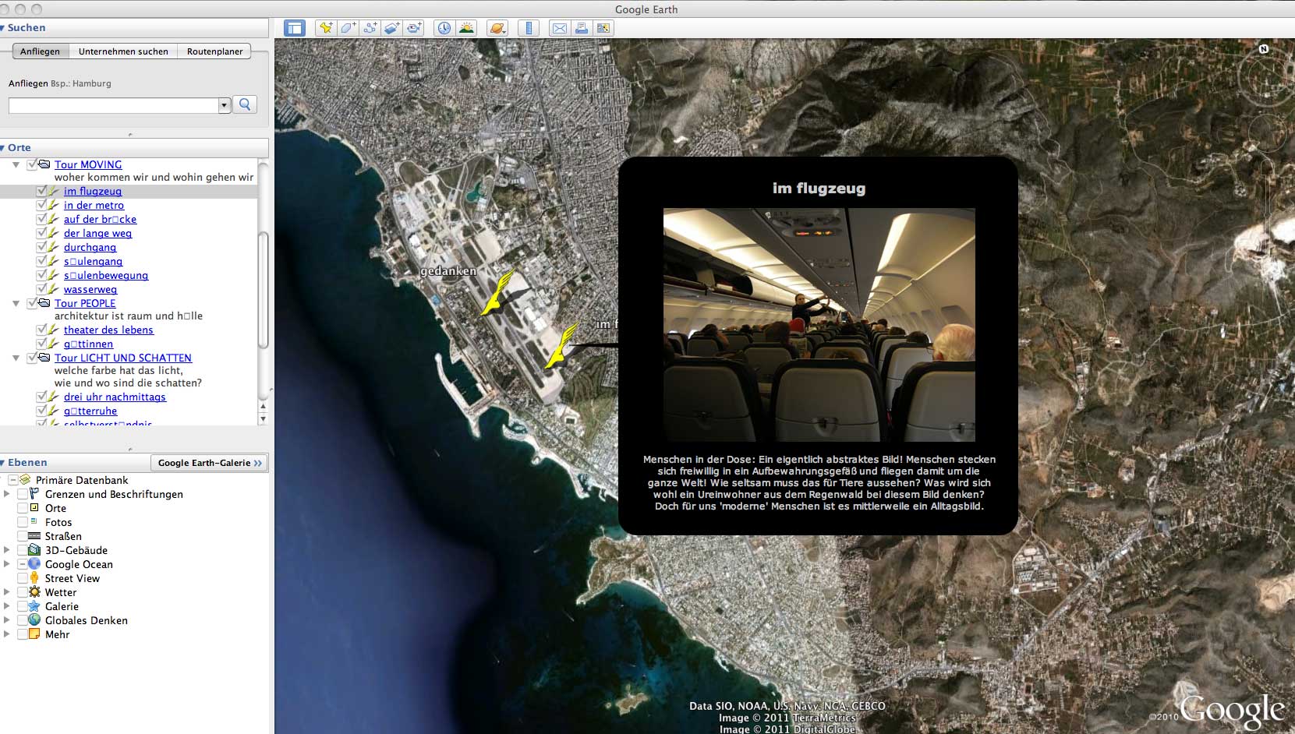Check the Street View layer box
This screenshot has width=1295, height=734.
pos(23,578)
